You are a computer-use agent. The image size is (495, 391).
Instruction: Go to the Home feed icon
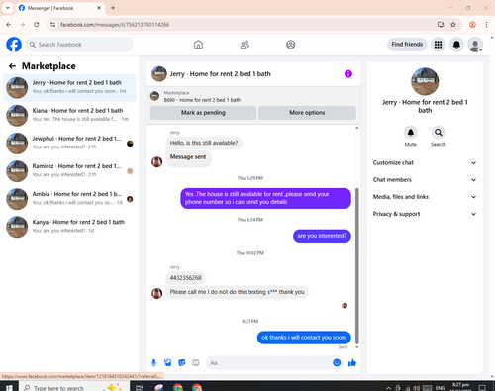pyautogui.click(x=198, y=45)
